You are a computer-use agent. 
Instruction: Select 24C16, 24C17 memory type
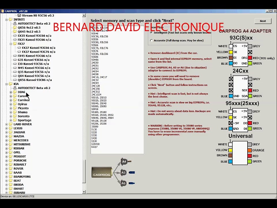coord(99,77)
